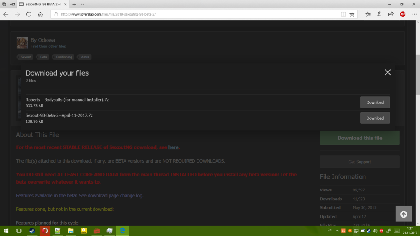Click the By Odessa author name
Image resolution: width=420 pixels, height=236 pixels.
click(43, 40)
